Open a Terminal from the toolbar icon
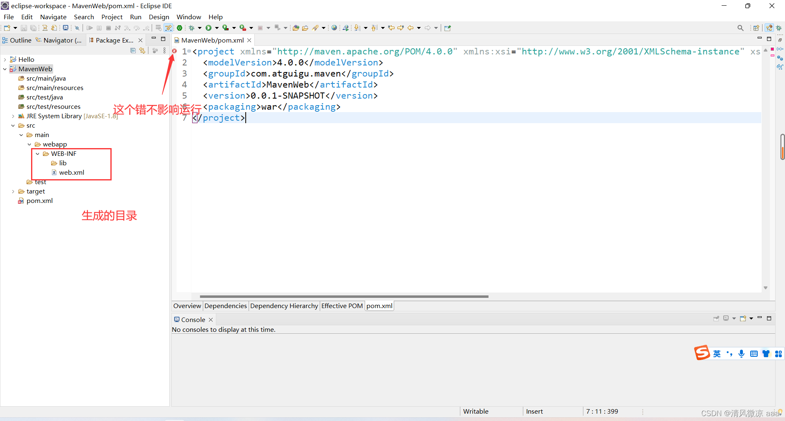Screen dimensions: 785x421 tap(65, 28)
